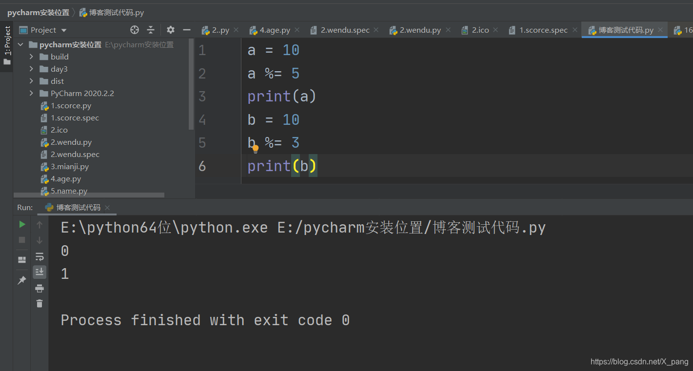Screen dimensions: 693x371
Task: Expand the build folder
Action: coord(32,57)
